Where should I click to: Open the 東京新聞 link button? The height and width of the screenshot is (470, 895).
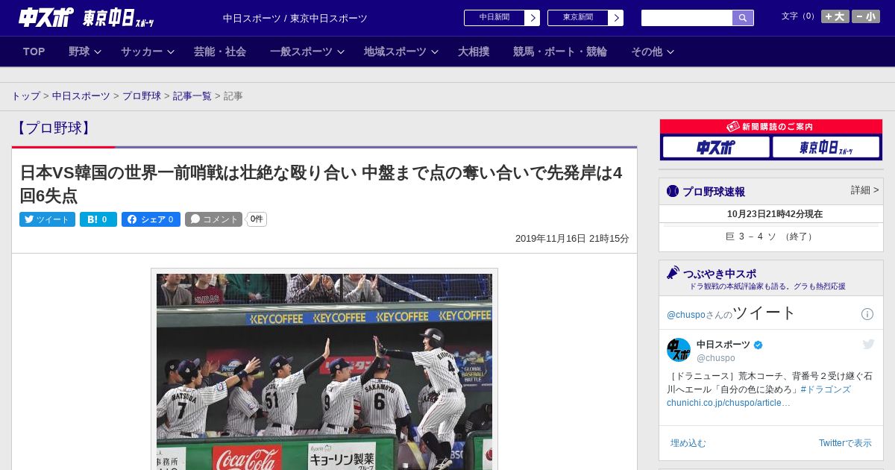click(x=578, y=18)
